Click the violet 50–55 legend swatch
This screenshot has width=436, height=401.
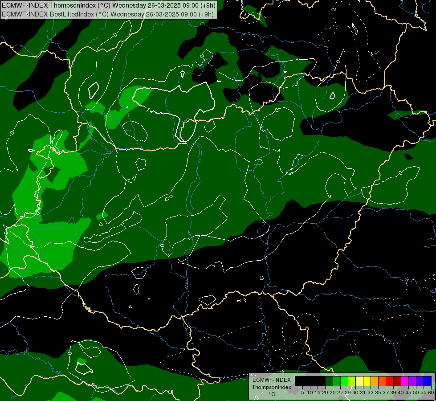[x=420, y=381]
